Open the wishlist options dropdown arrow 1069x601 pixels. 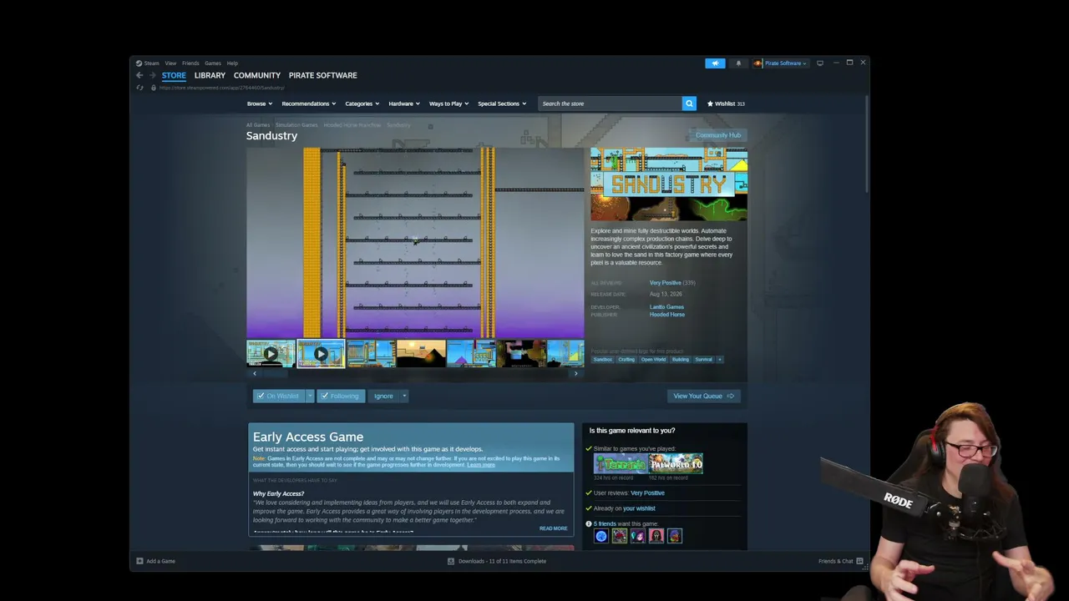pyautogui.click(x=310, y=396)
